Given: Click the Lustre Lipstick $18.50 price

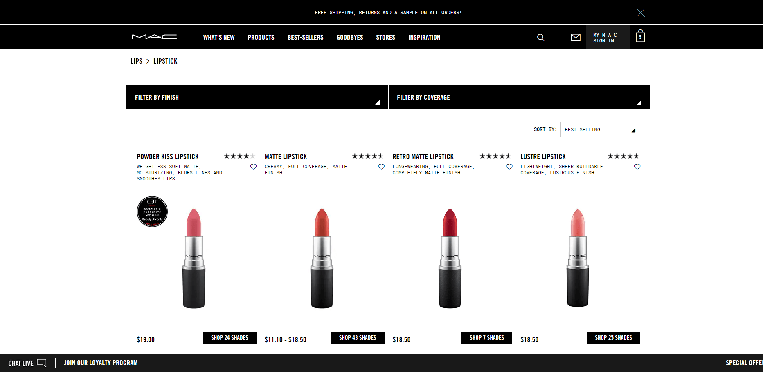Looking at the screenshot, I should click(x=529, y=340).
